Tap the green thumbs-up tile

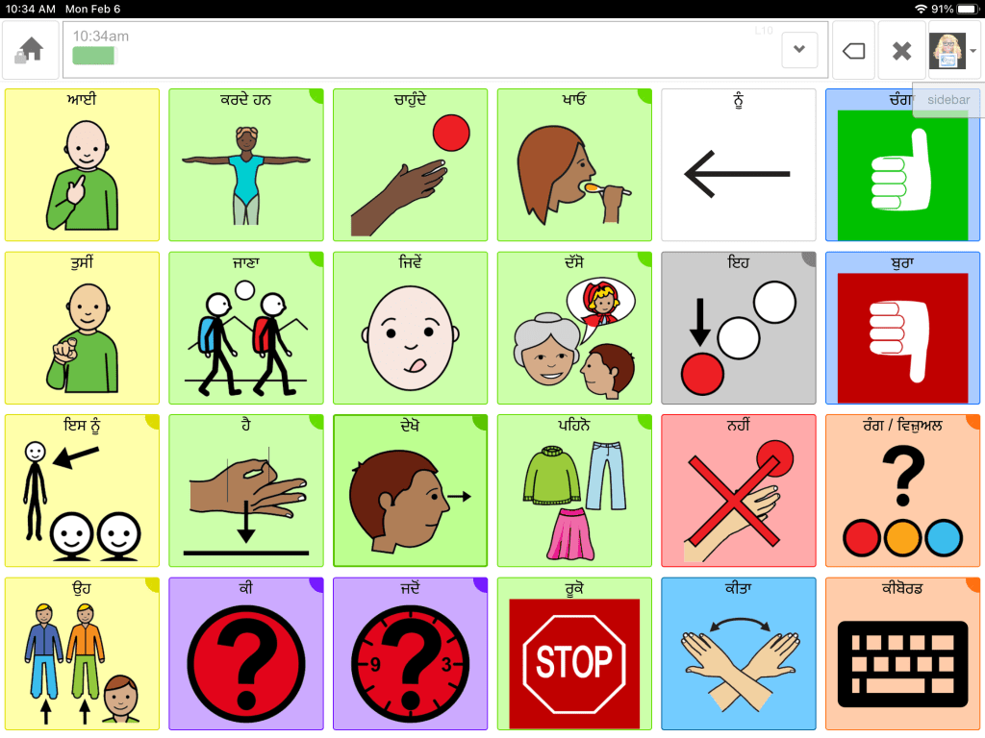coord(902,165)
